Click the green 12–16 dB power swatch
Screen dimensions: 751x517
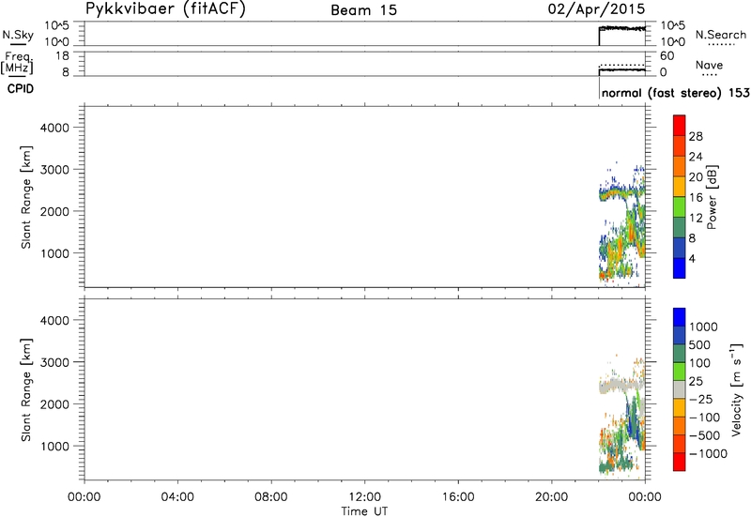[x=679, y=206]
